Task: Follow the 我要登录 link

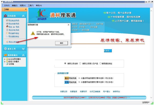Action: 74,92
